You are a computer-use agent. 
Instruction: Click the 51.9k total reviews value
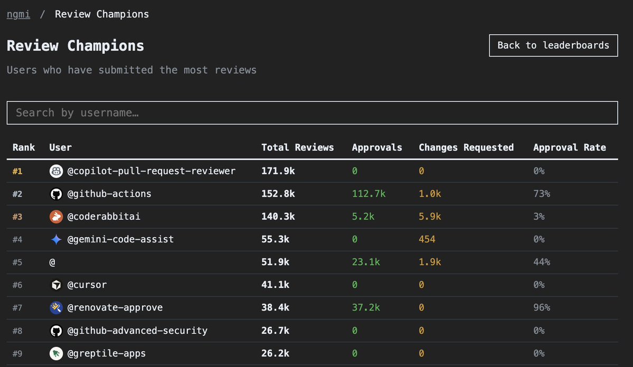point(276,262)
